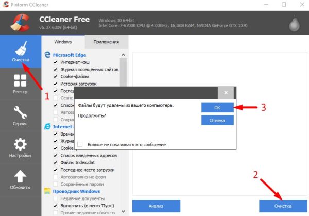The width and height of the screenshot is (309, 216).
Task: Click the pear icon in header
Action: [x=295, y=23]
